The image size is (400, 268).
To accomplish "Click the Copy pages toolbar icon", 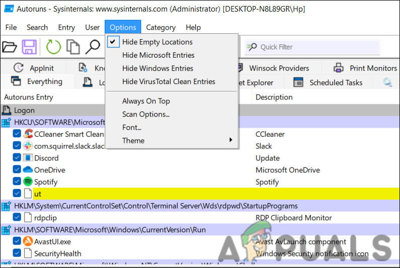I will (x=73, y=47).
